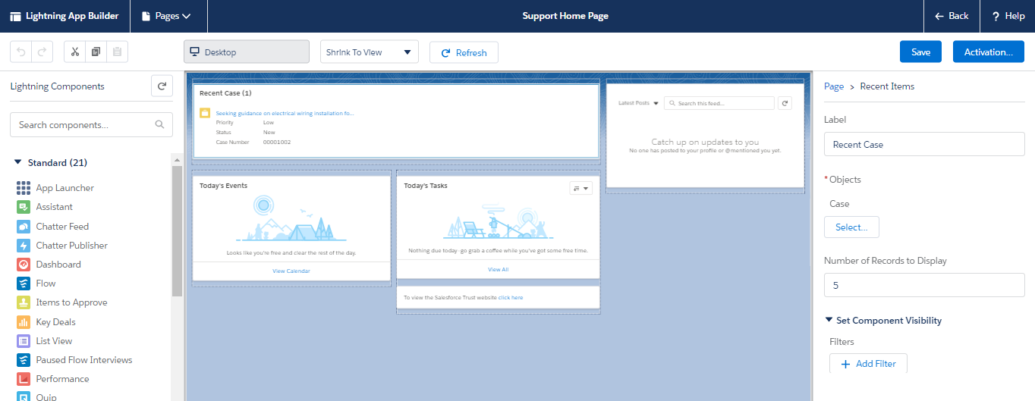1035x401 pixels.
Task: Click the Today's Tasks component title
Action: (426, 186)
